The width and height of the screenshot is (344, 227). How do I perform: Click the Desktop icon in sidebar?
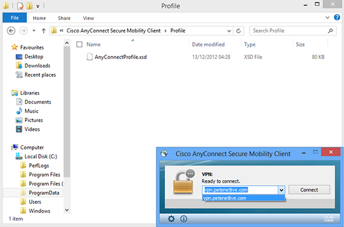[x=19, y=56]
